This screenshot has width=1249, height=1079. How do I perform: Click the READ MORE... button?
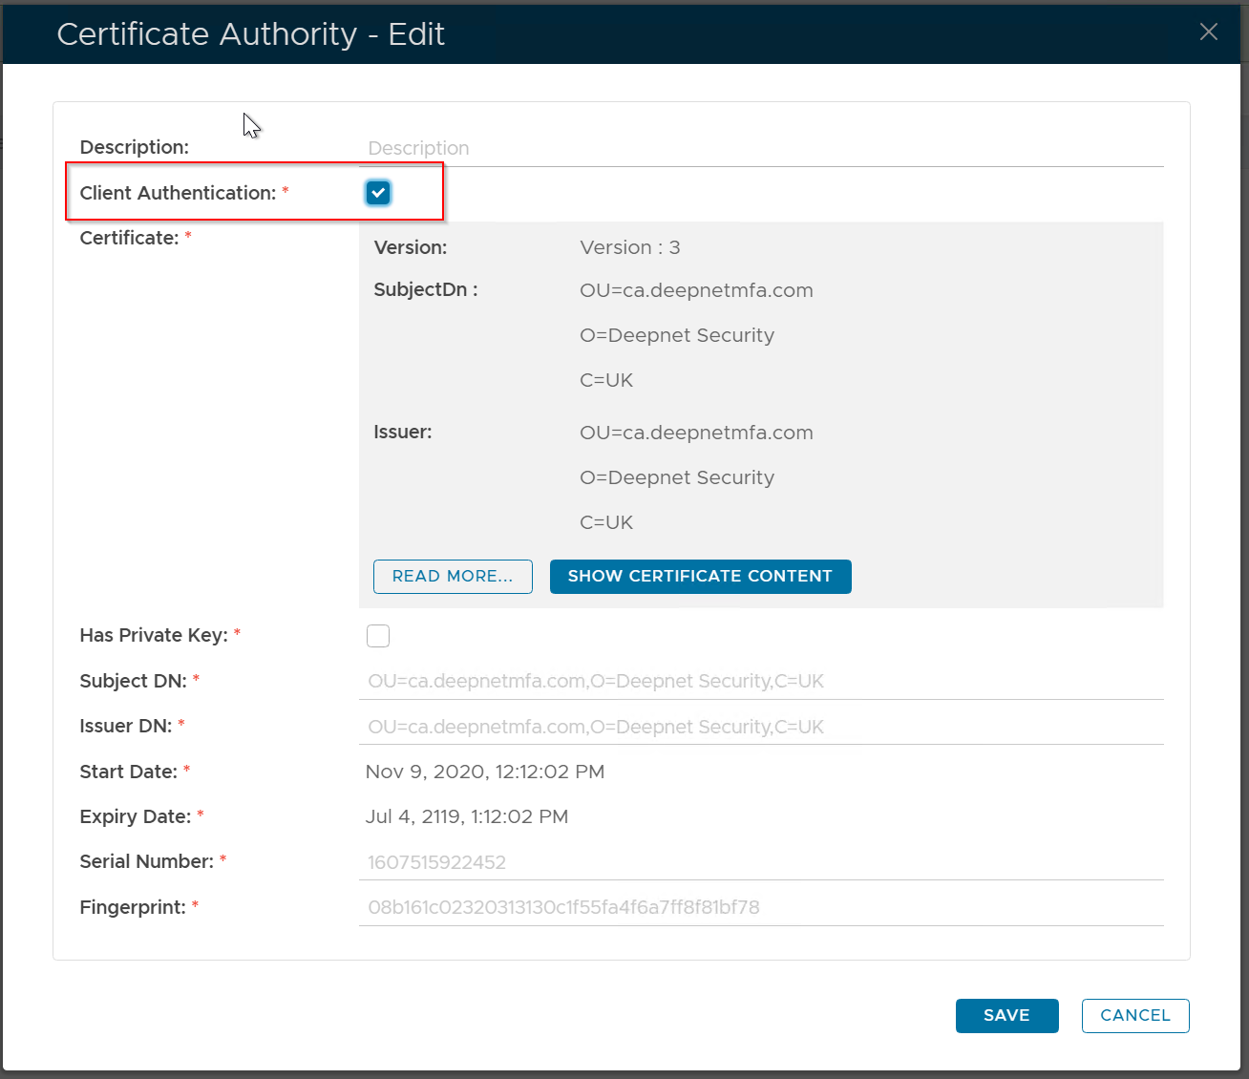click(x=453, y=577)
